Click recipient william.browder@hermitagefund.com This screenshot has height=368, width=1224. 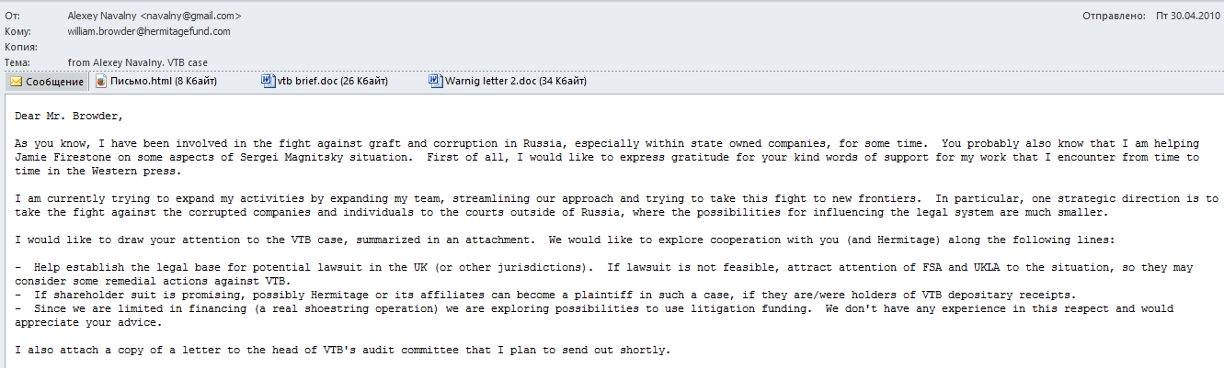pos(149,30)
